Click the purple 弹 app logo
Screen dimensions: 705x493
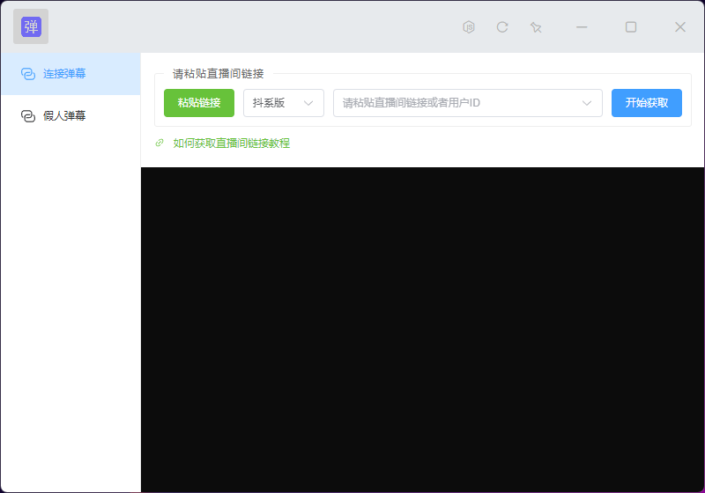point(31,26)
